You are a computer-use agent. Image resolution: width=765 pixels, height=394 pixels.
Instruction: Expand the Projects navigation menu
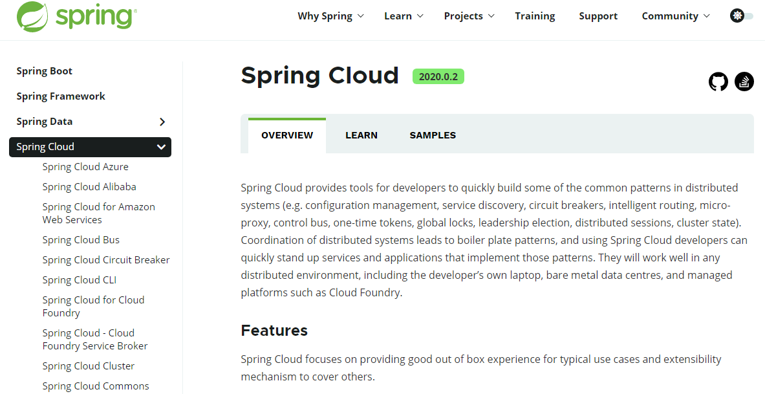click(469, 16)
